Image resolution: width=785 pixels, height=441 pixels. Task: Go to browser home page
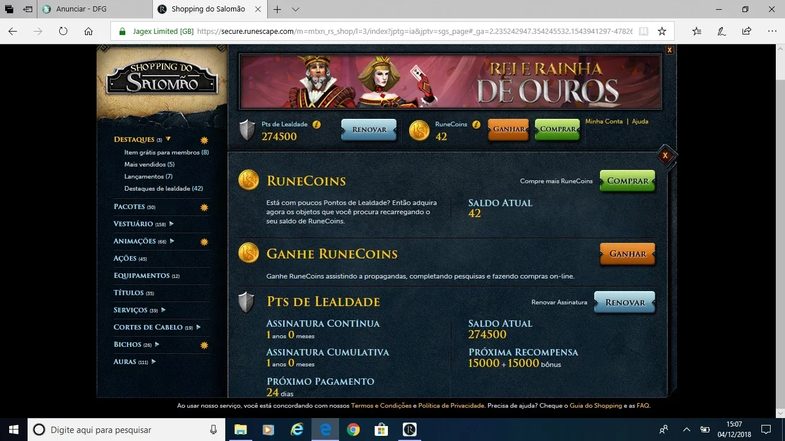tap(88, 31)
